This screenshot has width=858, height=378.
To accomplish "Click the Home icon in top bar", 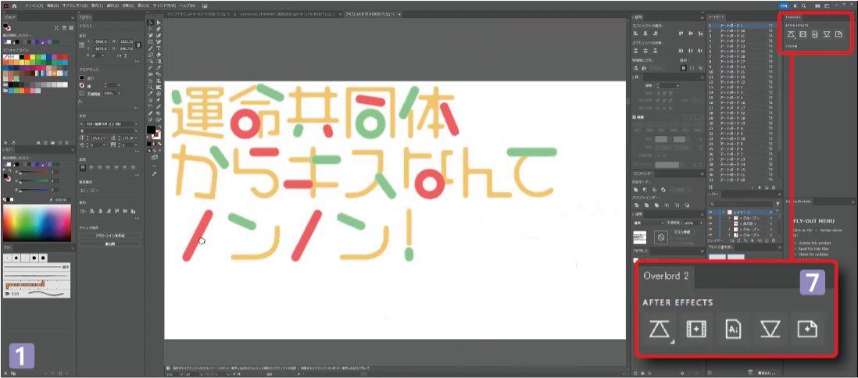I will point(14,5).
